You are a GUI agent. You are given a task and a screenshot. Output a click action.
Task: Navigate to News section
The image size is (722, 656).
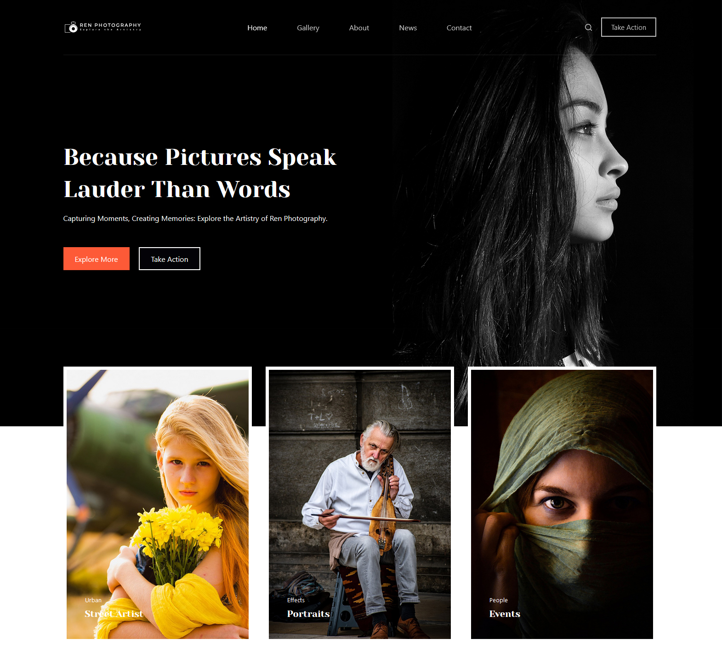click(408, 28)
